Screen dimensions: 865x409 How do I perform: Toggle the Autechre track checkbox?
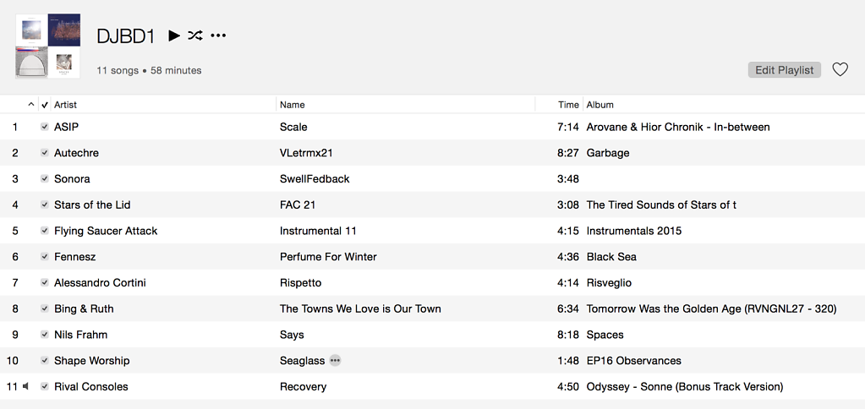pos(45,153)
